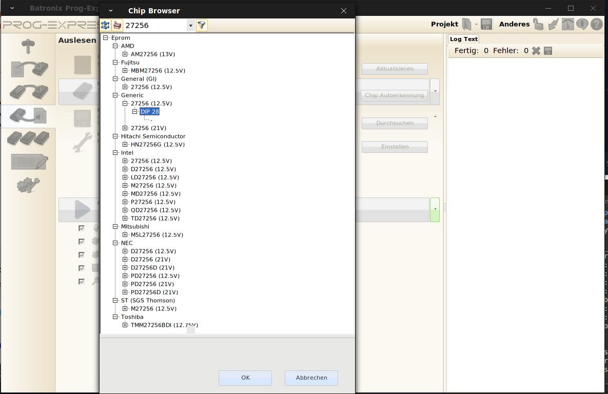The image size is (608, 394).
Task: Open the signpost wizard icon in main sidebar
Action: [28, 46]
